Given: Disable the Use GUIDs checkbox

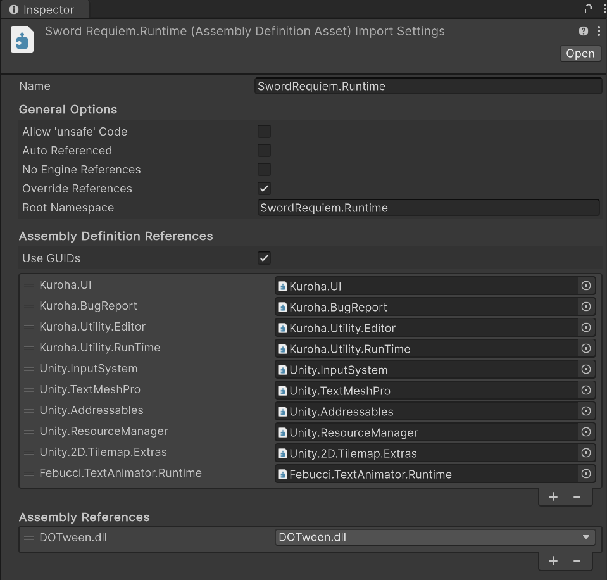Looking at the screenshot, I should pos(264,258).
